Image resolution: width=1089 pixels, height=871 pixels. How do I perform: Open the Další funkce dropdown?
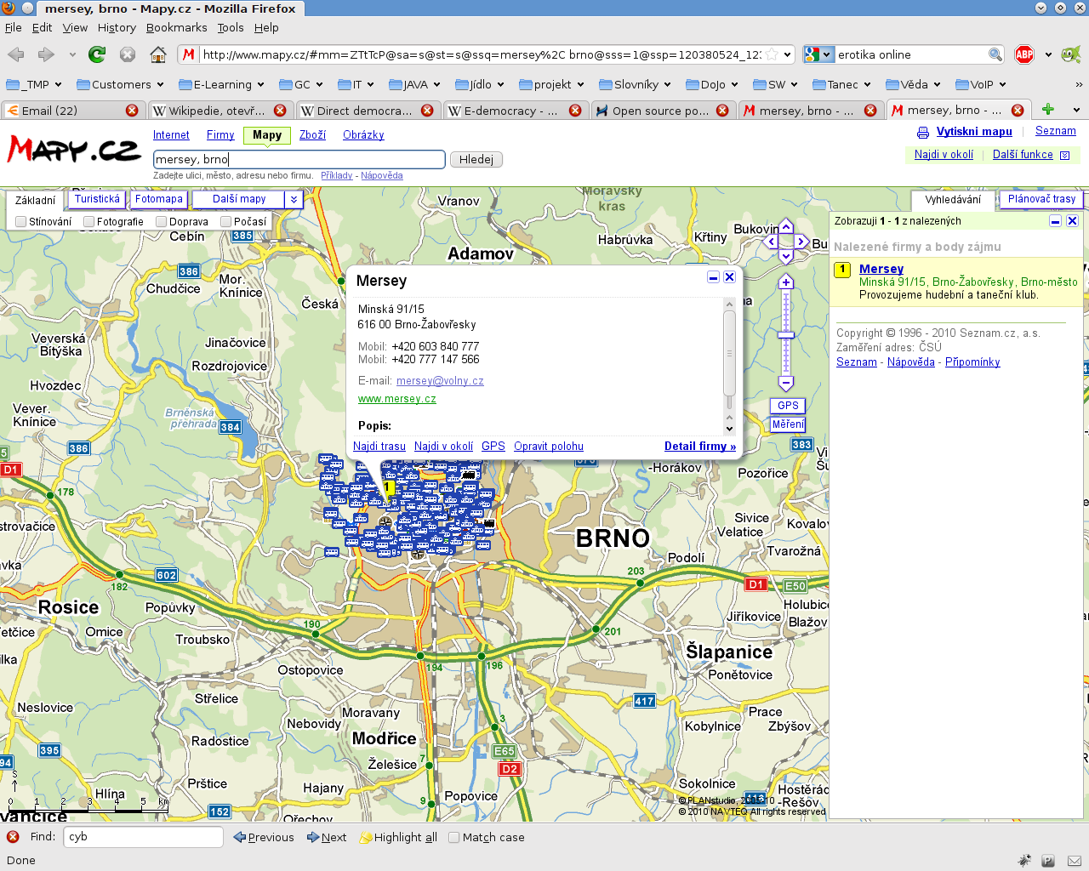coord(1031,155)
